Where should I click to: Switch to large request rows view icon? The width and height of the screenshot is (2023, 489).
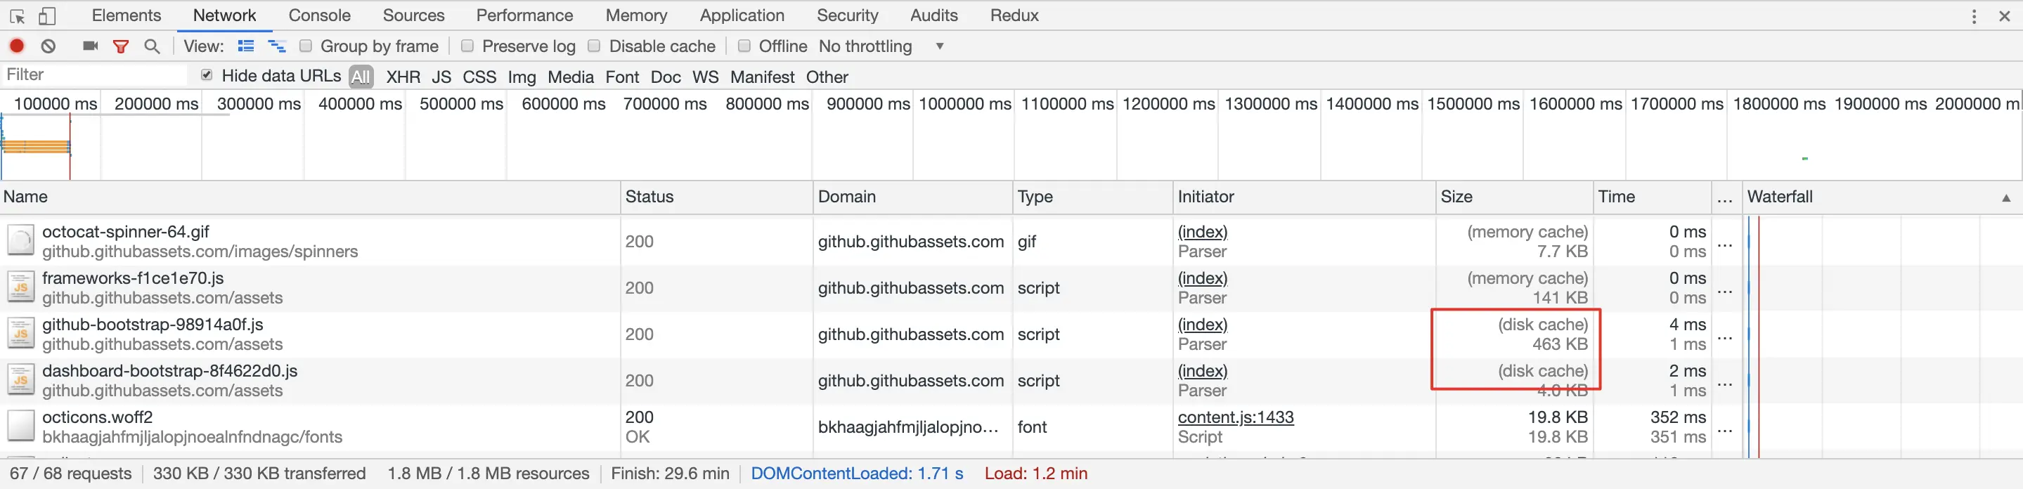246,46
